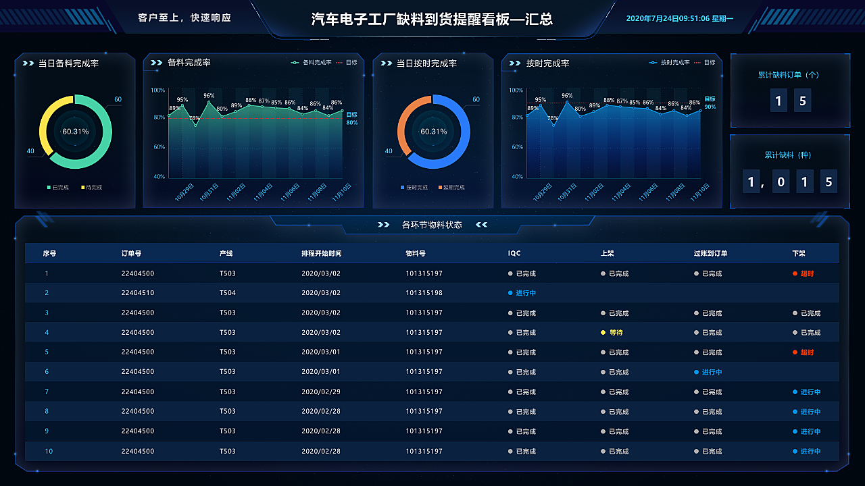Click the left-pointing chevrons after 各环节物料状态
The height and width of the screenshot is (486, 865).
click(481, 225)
